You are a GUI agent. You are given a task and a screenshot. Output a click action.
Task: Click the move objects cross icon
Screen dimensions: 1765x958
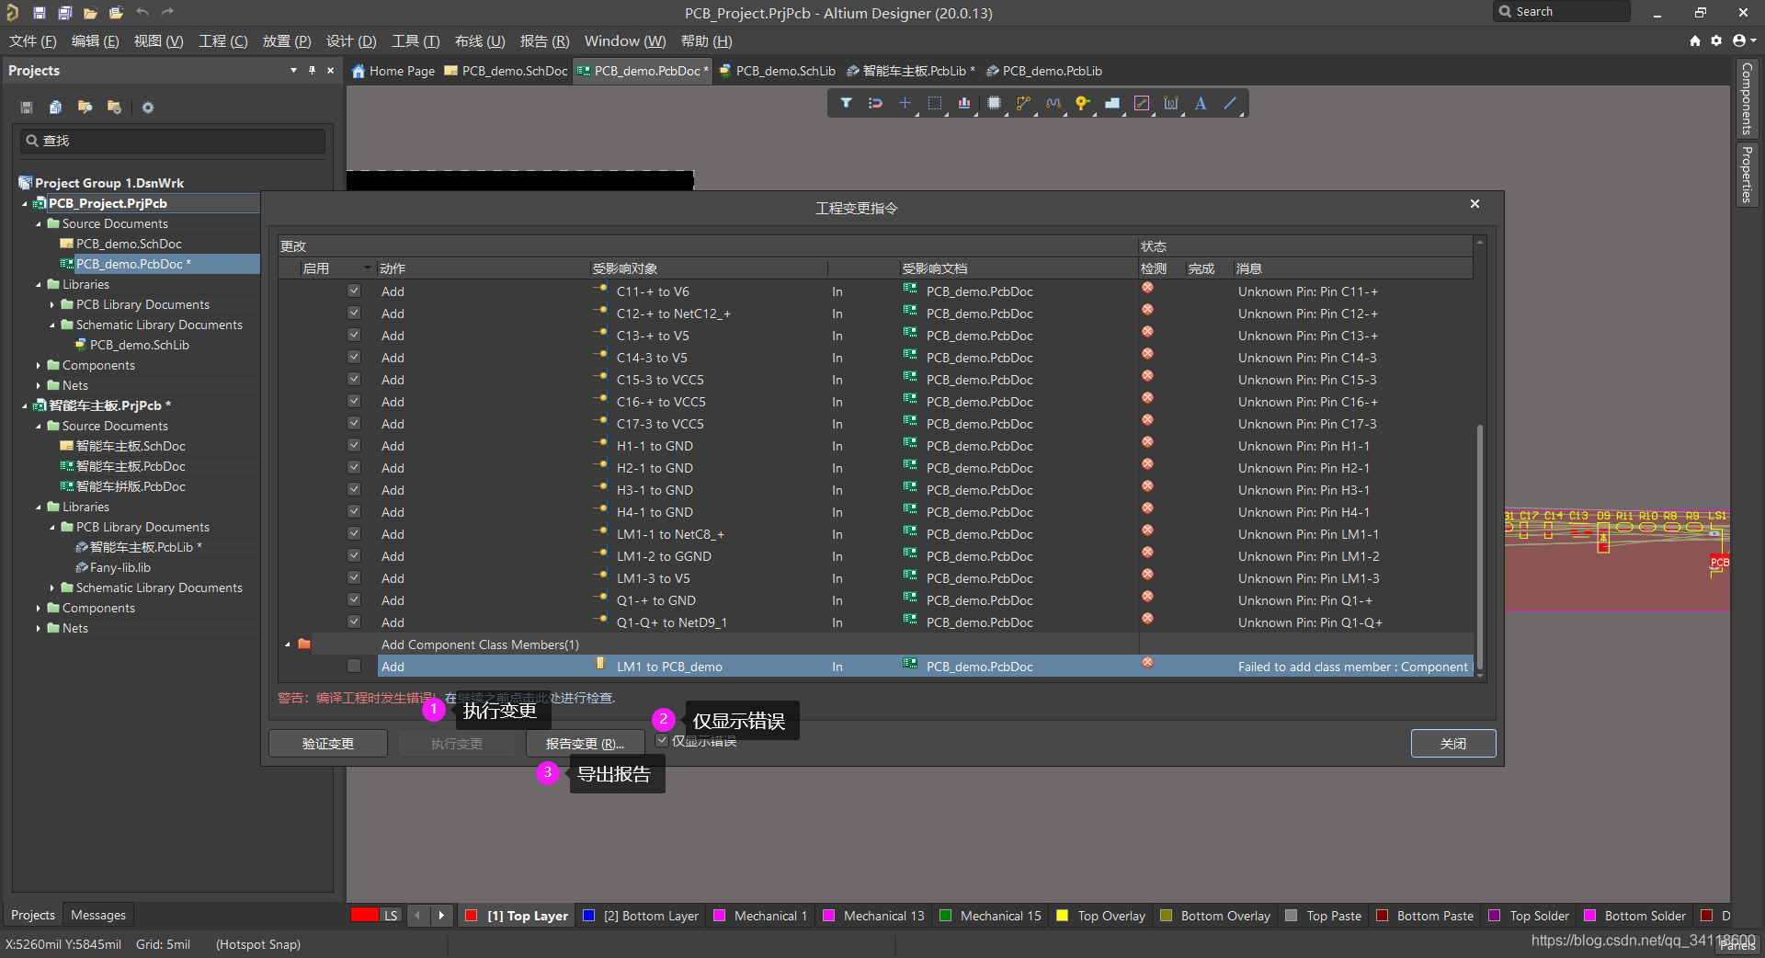pyautogui.click(x=905, y=103)
